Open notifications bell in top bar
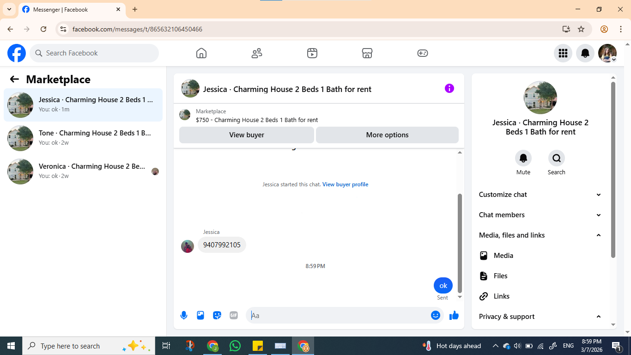Image resolution: width=631 pixels, height=355 pixels. click(585, 53)
